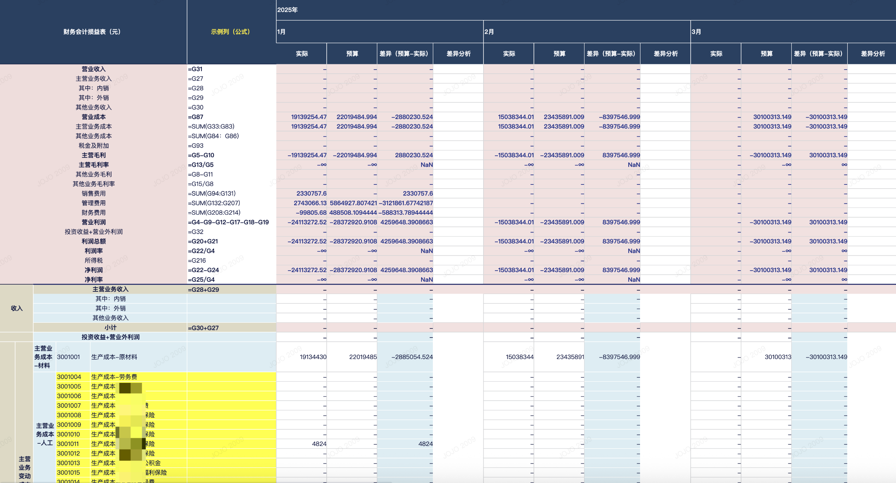The image size is (896, 483).
Task: Select the 财务会计损益表（元）header cell
Action: 93,32
